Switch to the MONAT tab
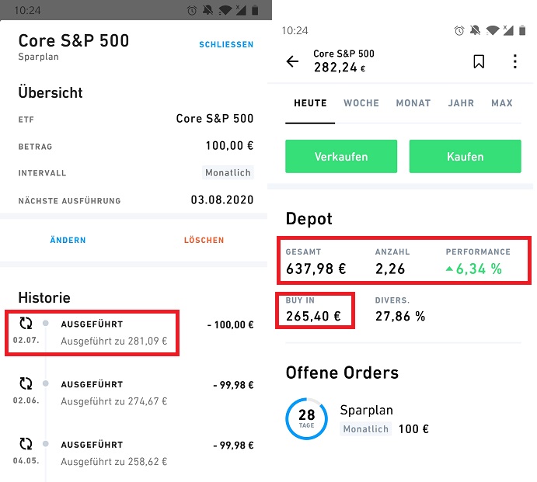 (413, 103)
